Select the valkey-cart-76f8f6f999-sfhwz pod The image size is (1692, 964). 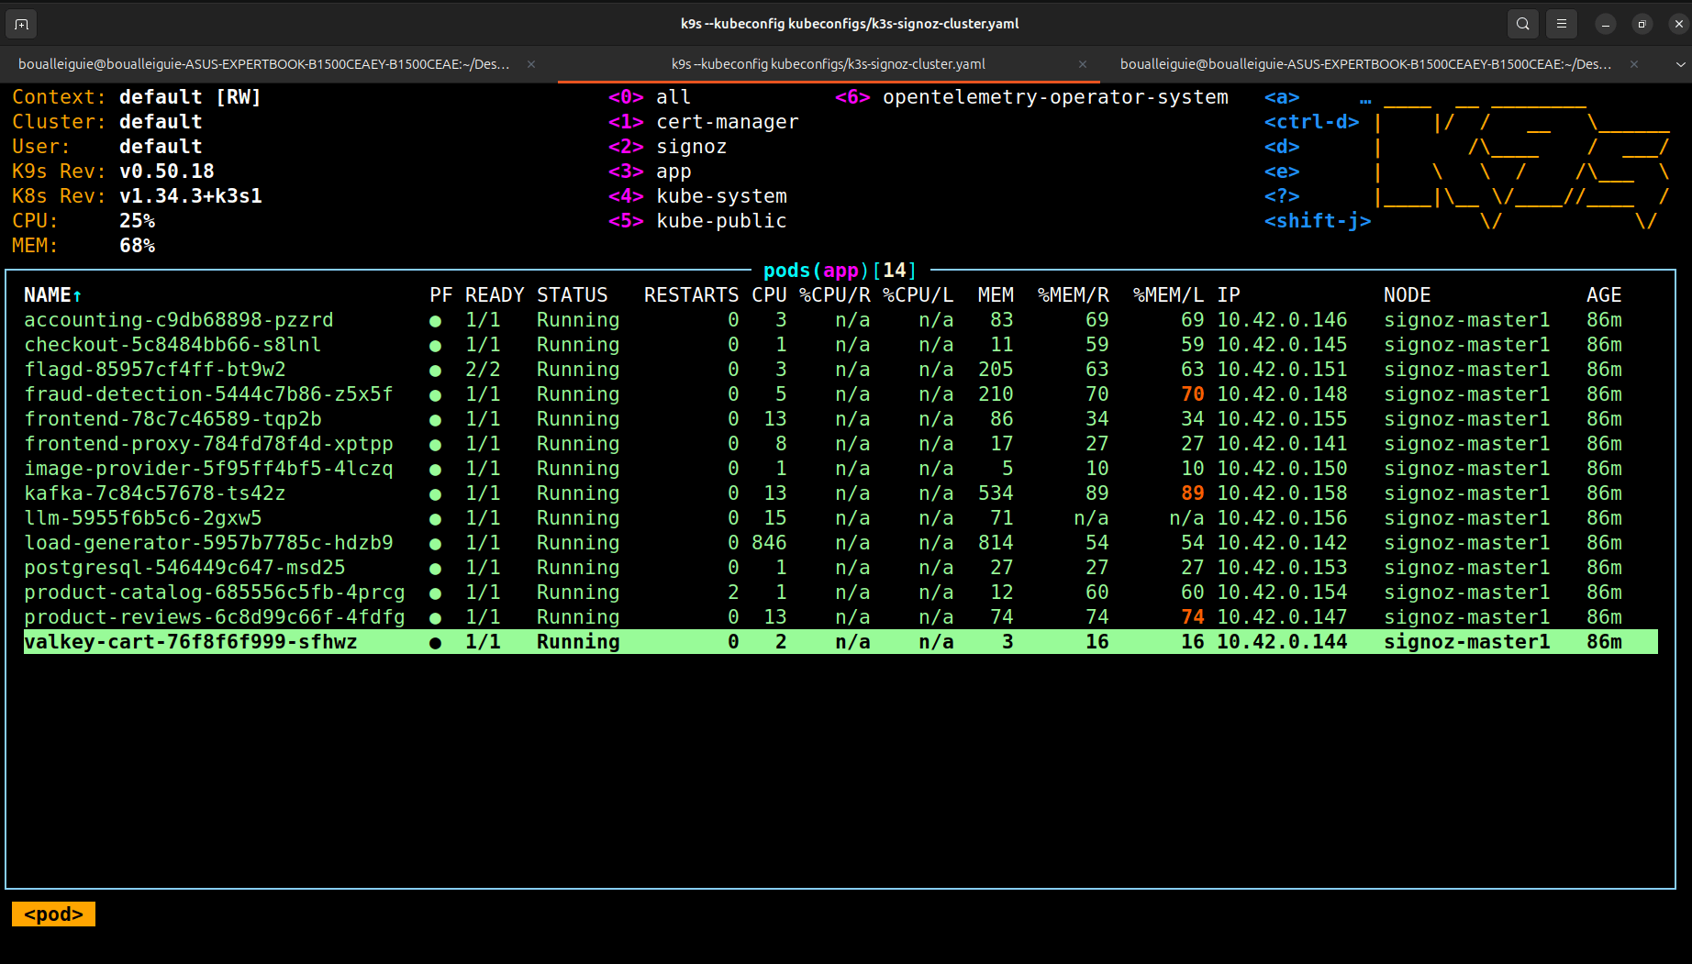(840, 642)
